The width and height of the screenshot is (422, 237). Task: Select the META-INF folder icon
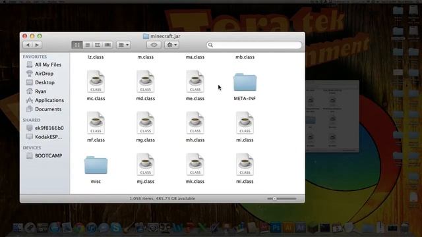tap(245, 82)
